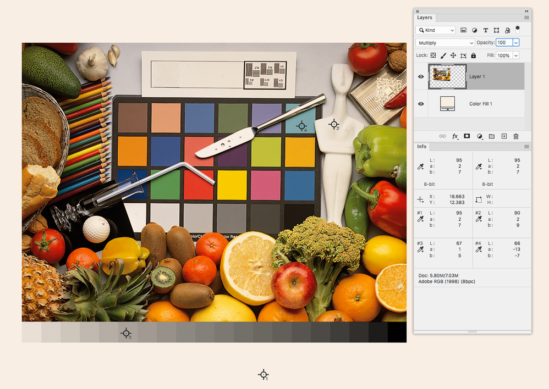Prevent auto-nesting into artboards lock icon
The width and height of the screenshot is (549, 389).
(463, 55)
